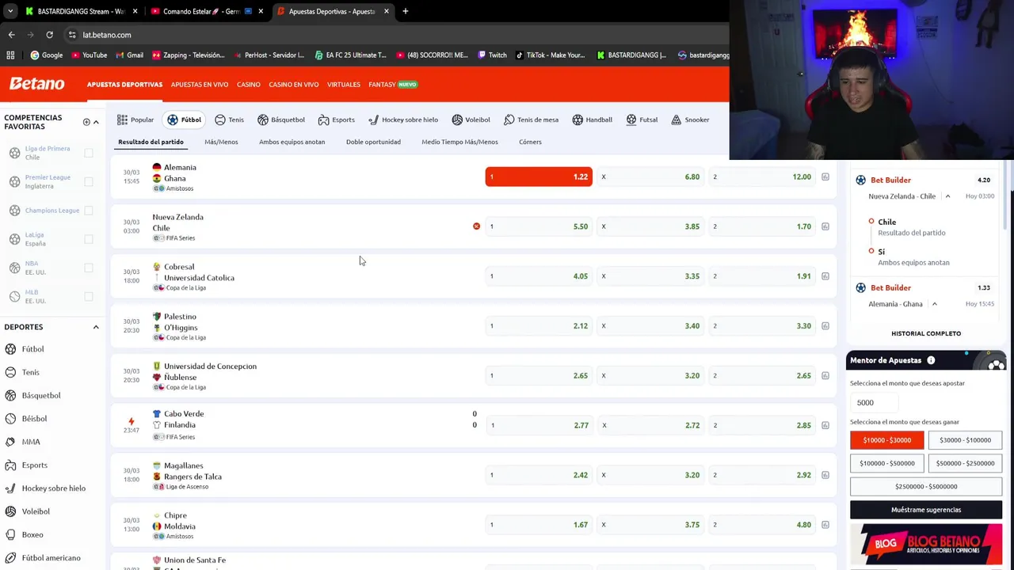1014x570 pixels.
Task: Open the YouTube bookmark
Action: pyautogui.click(x=89, y=55)
